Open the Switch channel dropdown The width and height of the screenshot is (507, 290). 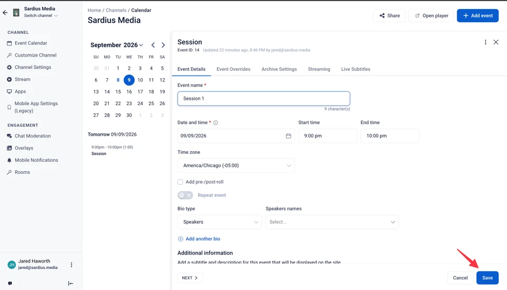pos(41,15)
